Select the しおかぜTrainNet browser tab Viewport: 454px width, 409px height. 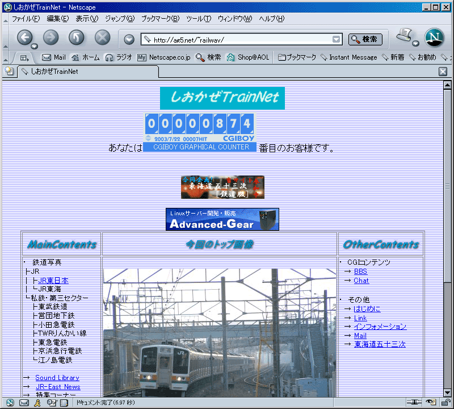88,72
